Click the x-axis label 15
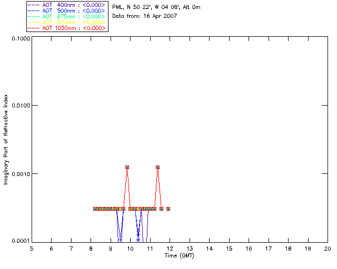Image resolution: width=337 pixels, height=269 pixels. click(229, 249)
